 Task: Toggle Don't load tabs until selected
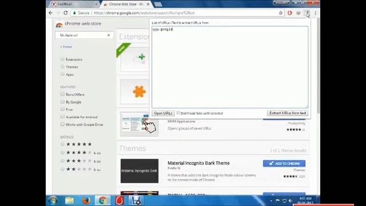[x=178, y=113]
